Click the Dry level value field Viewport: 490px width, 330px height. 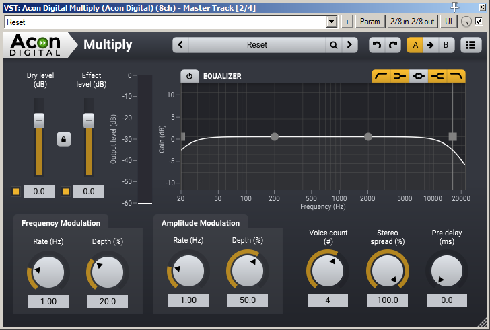pyautogui.click(x=39, y=192)
